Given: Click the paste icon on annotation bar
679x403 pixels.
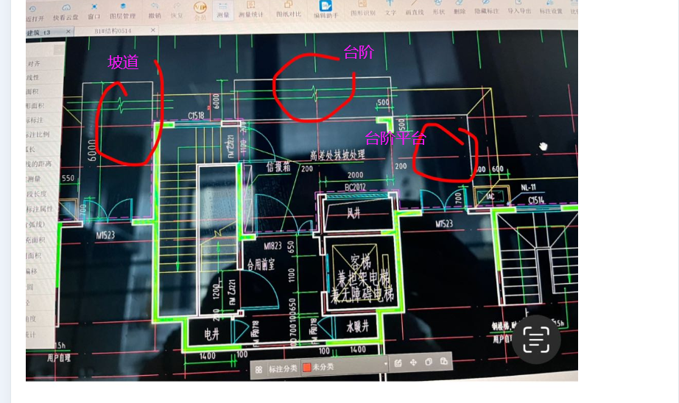Looking at the screenshot, I should pos(444,361).
